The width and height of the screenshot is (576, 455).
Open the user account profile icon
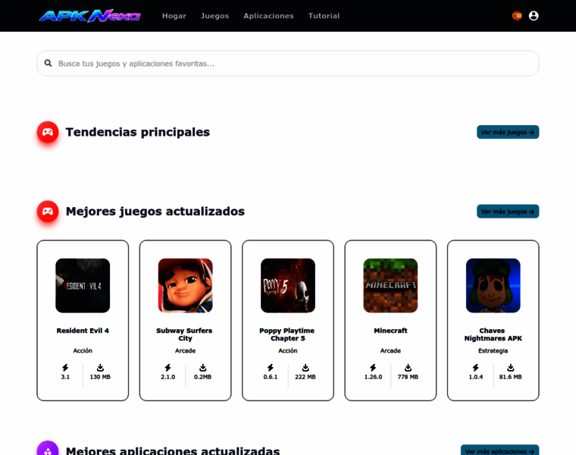[534, 16]
